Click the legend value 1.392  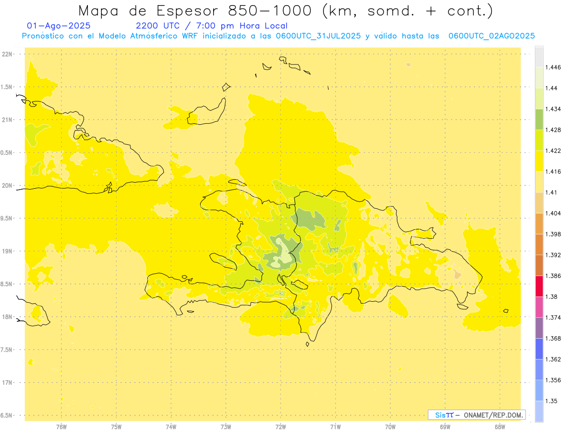(x=553, y=255)
